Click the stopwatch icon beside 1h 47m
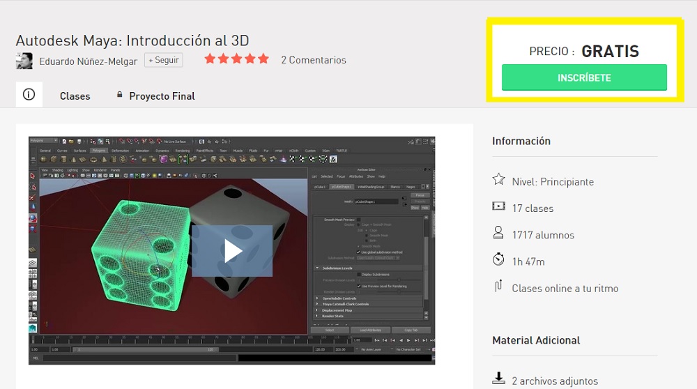 pyautogui.click(x=498, y=259)
